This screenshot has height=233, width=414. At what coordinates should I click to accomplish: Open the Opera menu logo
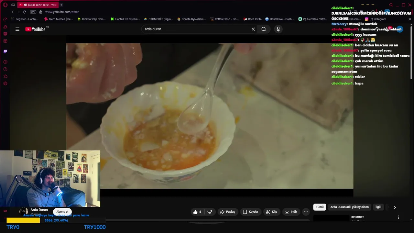click(x=5, y=5)
